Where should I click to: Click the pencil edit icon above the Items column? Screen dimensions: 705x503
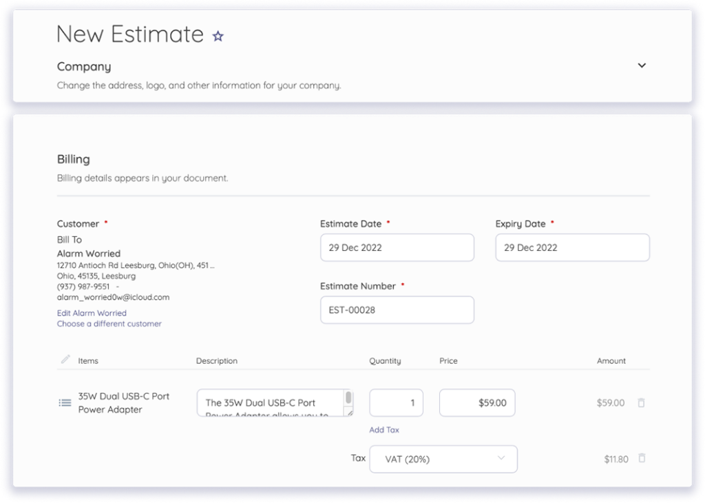tap(65, 359)
